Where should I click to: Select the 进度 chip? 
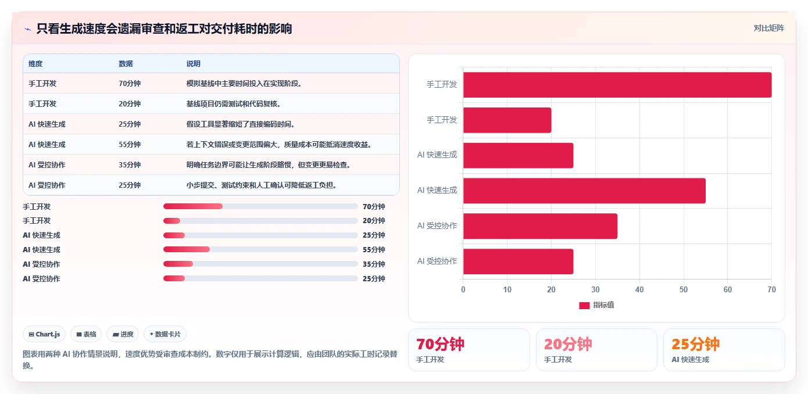point(123,334)
